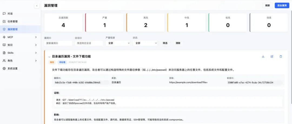Open the 角色 sidebar item
This screenshot has width=292, height=124.
click(x=20, y=61)
